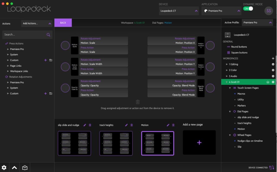Select Round buttons under General
The height and width of the screenshot is (172, 277).
click(x=239, y=47)
